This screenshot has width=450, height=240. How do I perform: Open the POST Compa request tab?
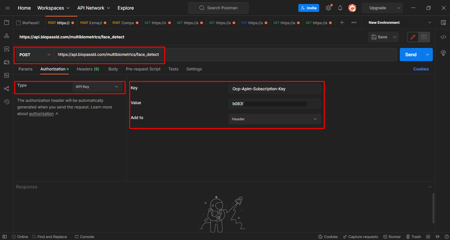point(125,23)
